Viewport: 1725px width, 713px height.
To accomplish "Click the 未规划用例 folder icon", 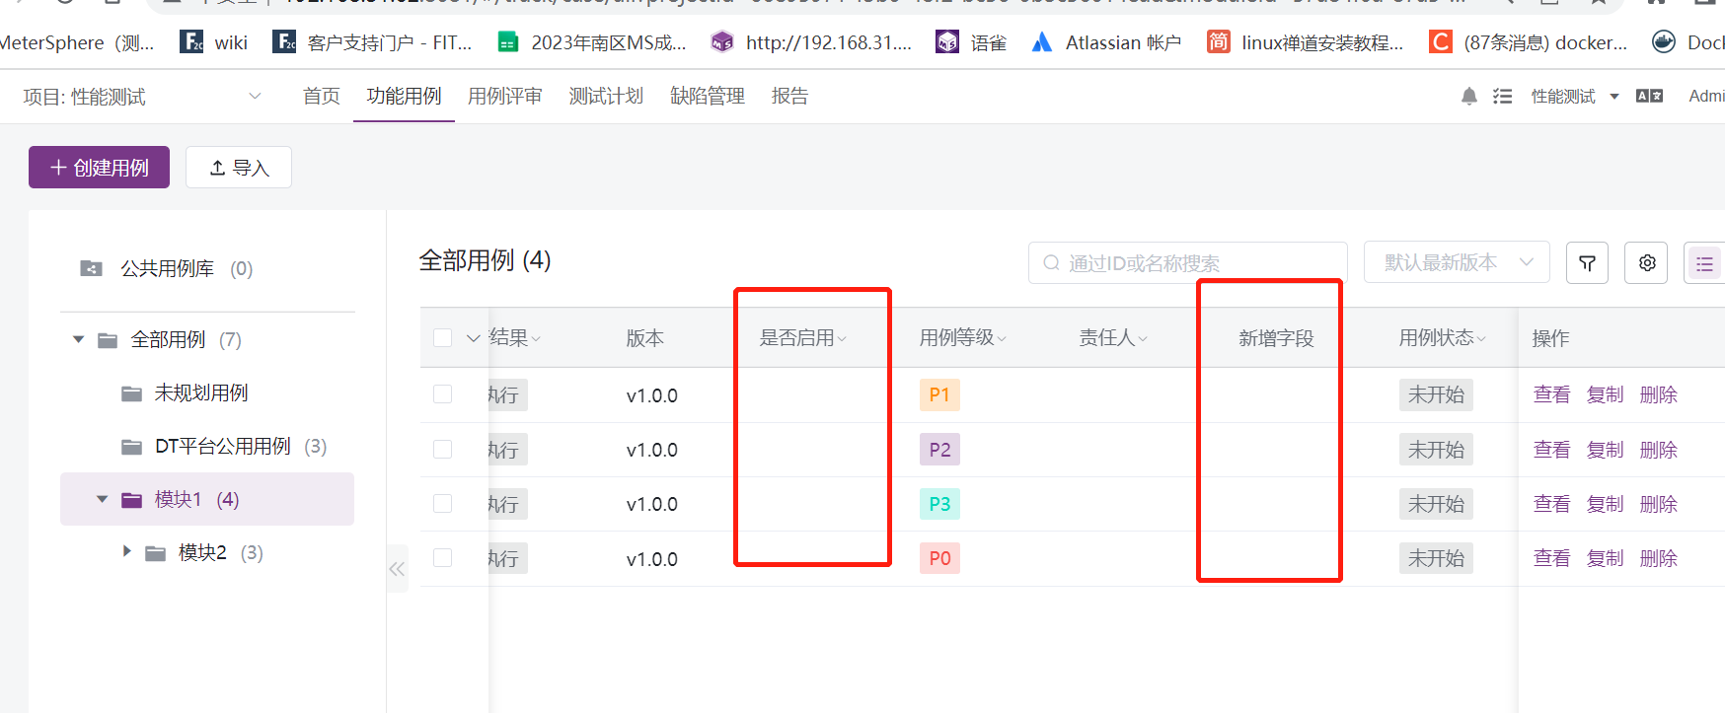I will click(x=131, y=393).
